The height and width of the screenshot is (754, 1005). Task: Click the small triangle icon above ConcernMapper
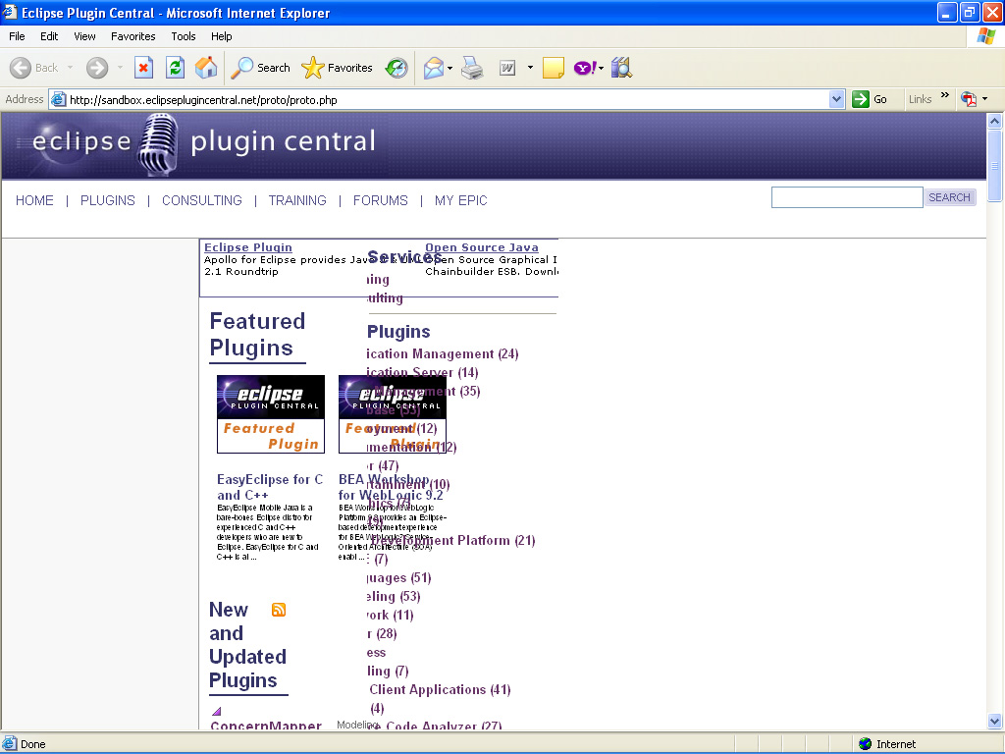217,711
